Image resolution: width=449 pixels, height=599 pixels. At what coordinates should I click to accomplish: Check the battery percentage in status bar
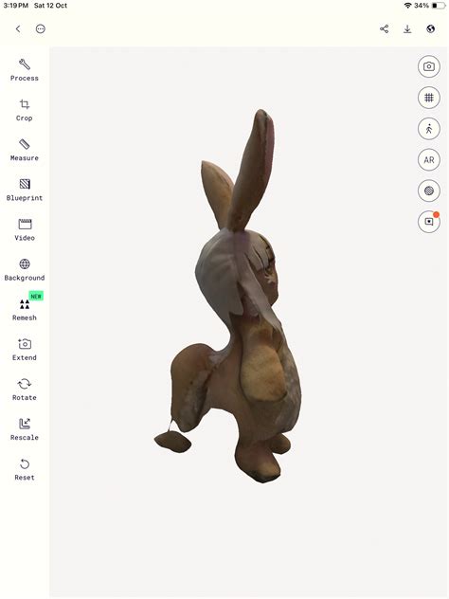pos(422,6)
